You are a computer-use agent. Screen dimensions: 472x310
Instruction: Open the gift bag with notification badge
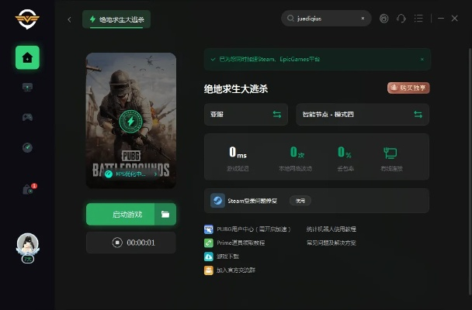tap(27, 189)
